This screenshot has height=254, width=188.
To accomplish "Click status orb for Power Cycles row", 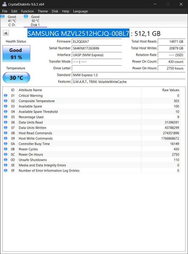I will (x=6, y=149).
